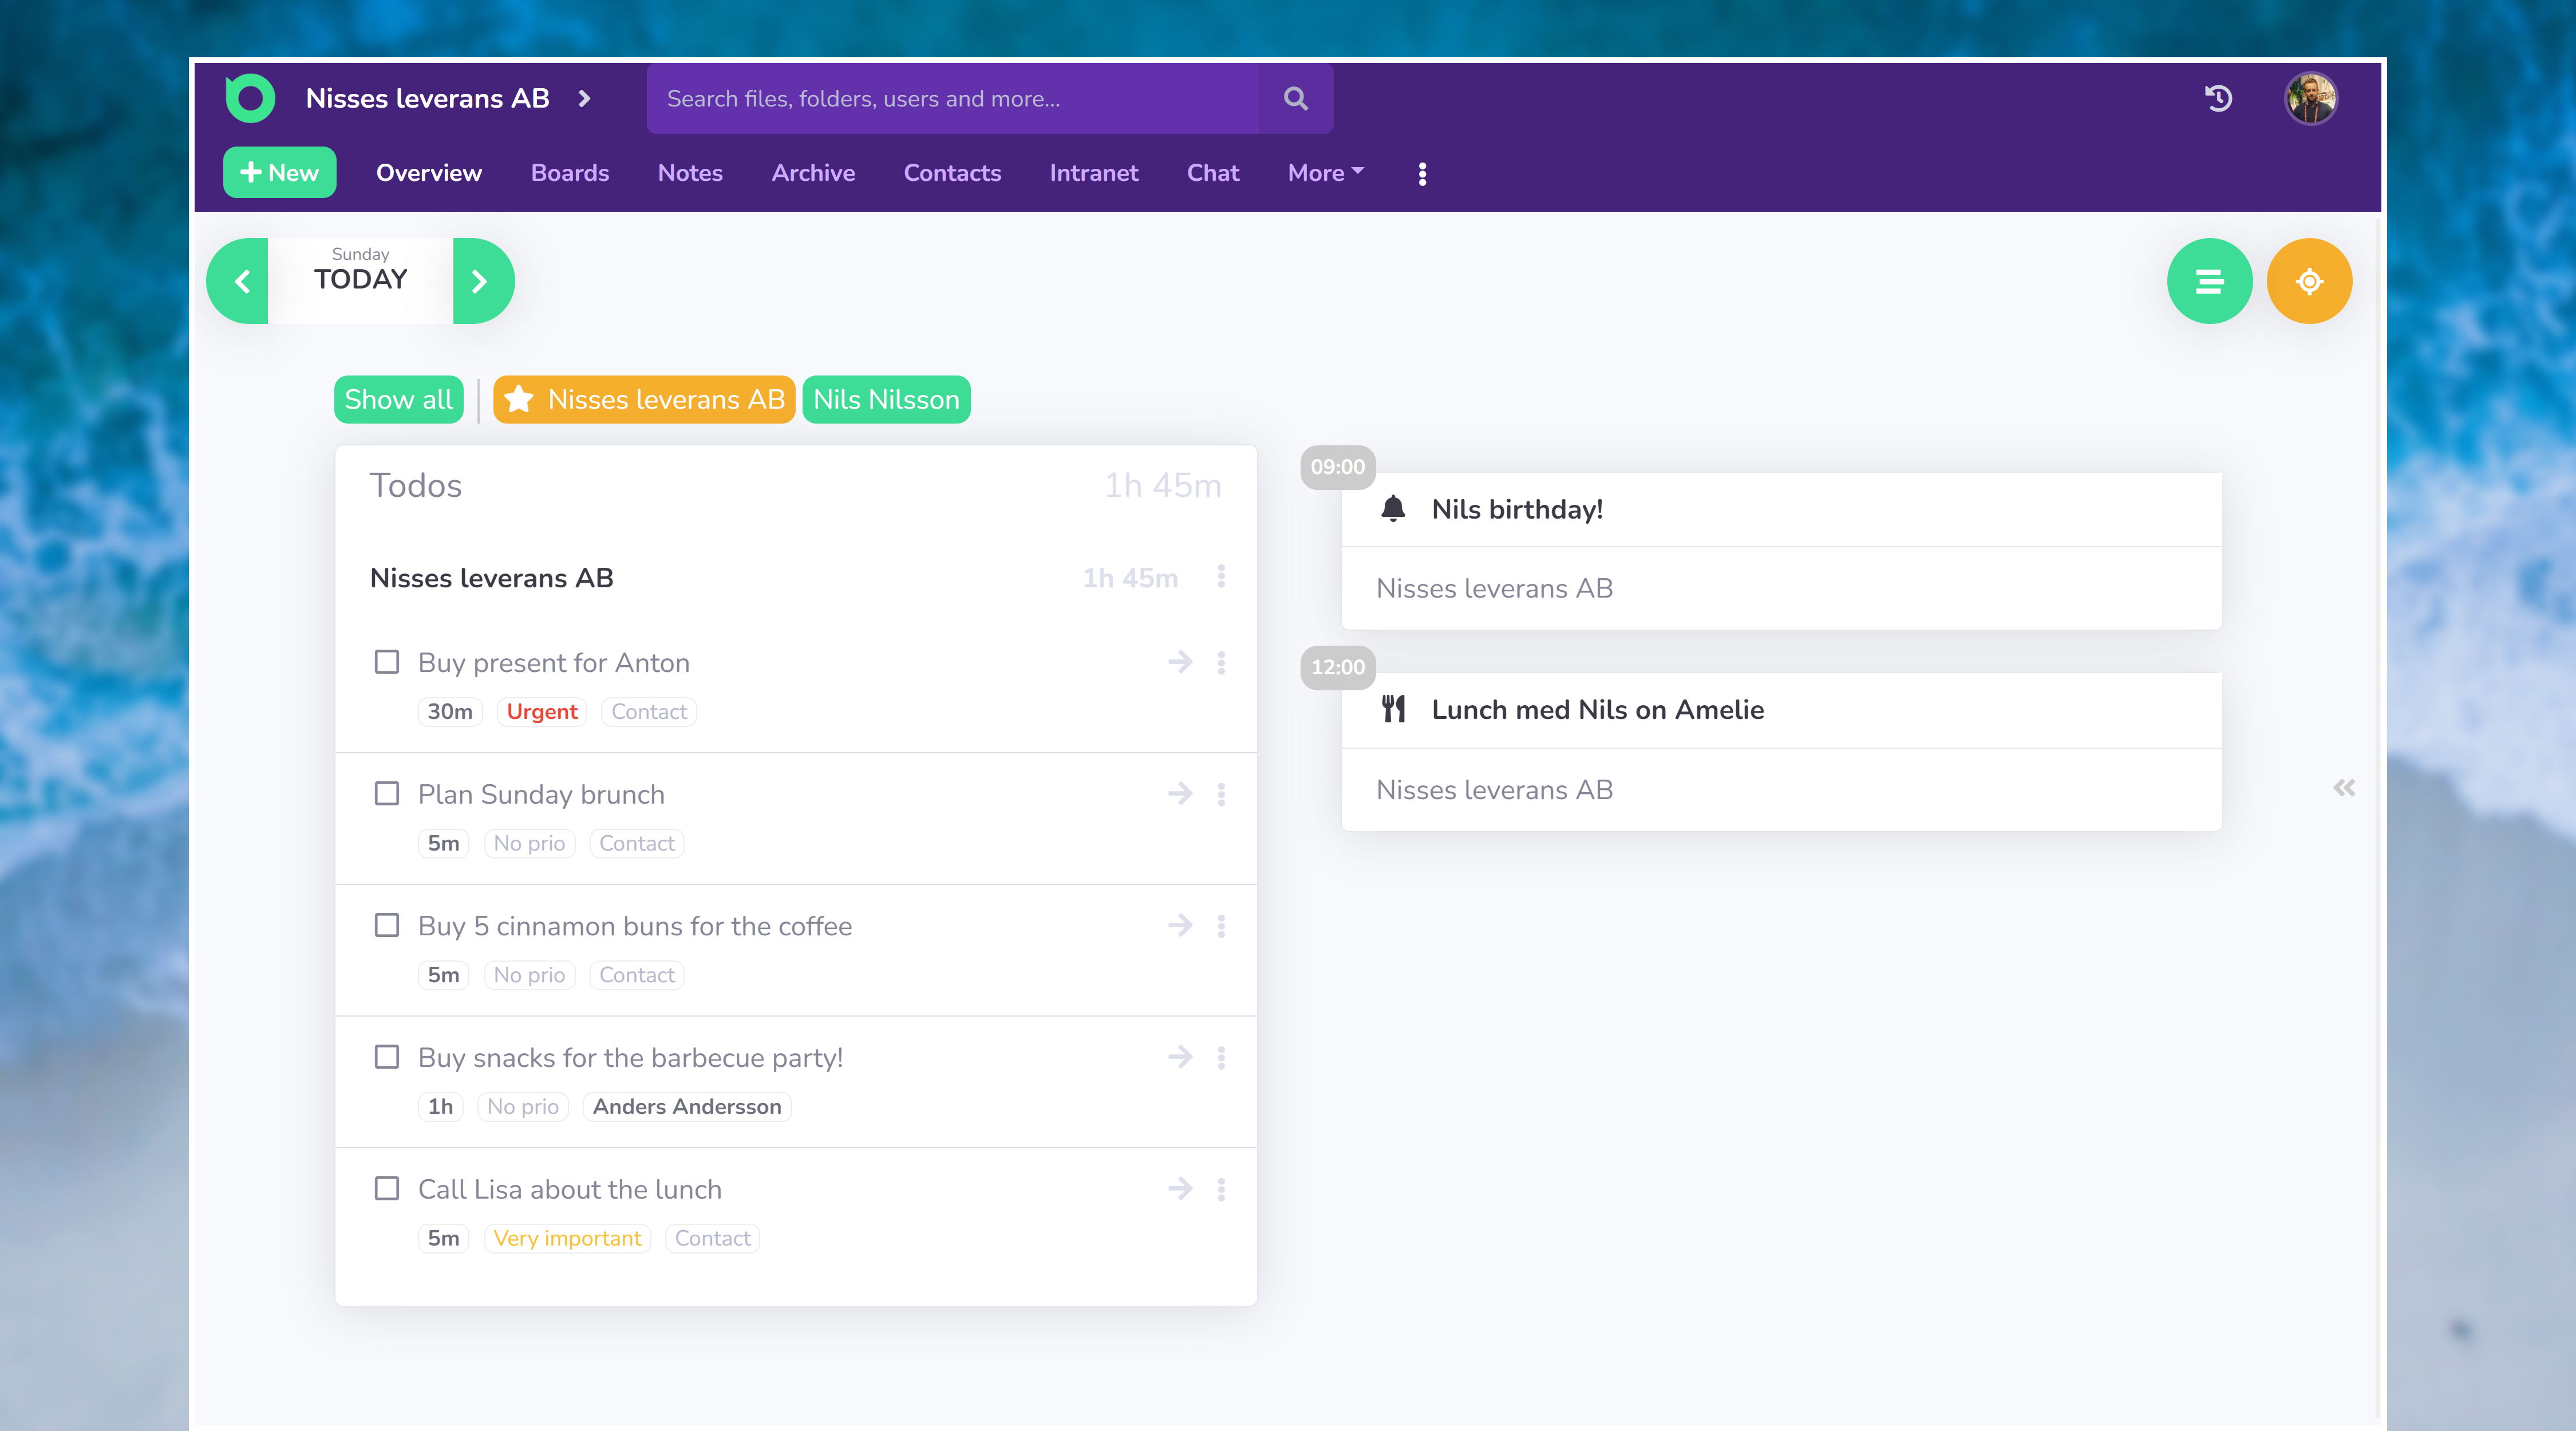Click the Urgent priority tag
The height and width of the screenshot is (1431, 2576).
point(542,712)
